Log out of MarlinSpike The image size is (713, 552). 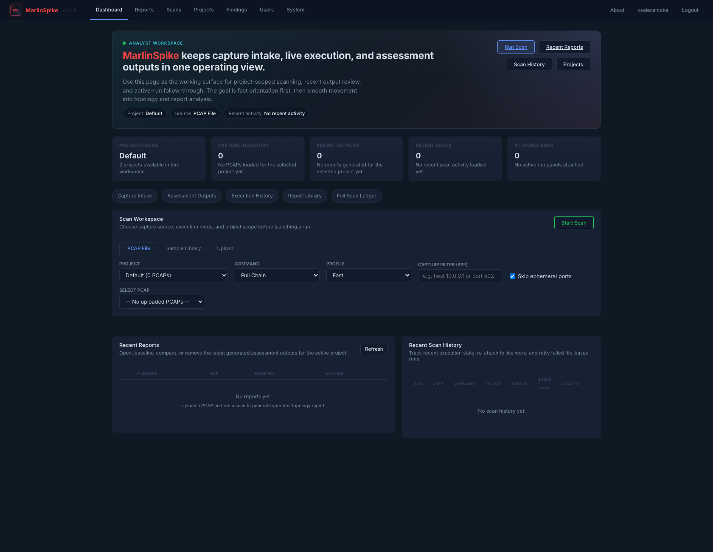(690, 10)
